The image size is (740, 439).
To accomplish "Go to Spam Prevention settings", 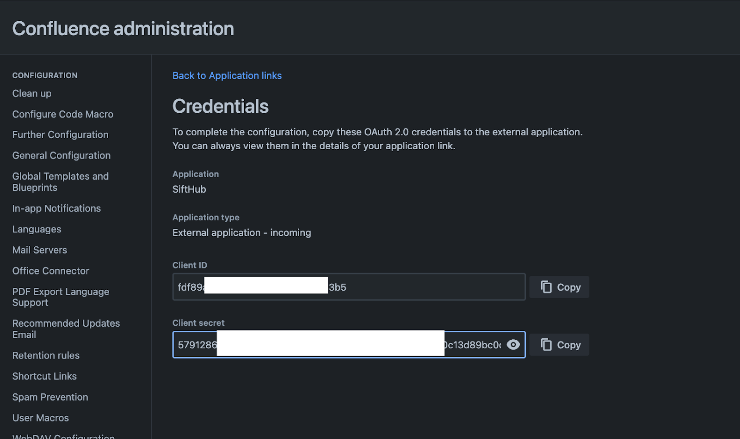I will click(x=50, y=397).
